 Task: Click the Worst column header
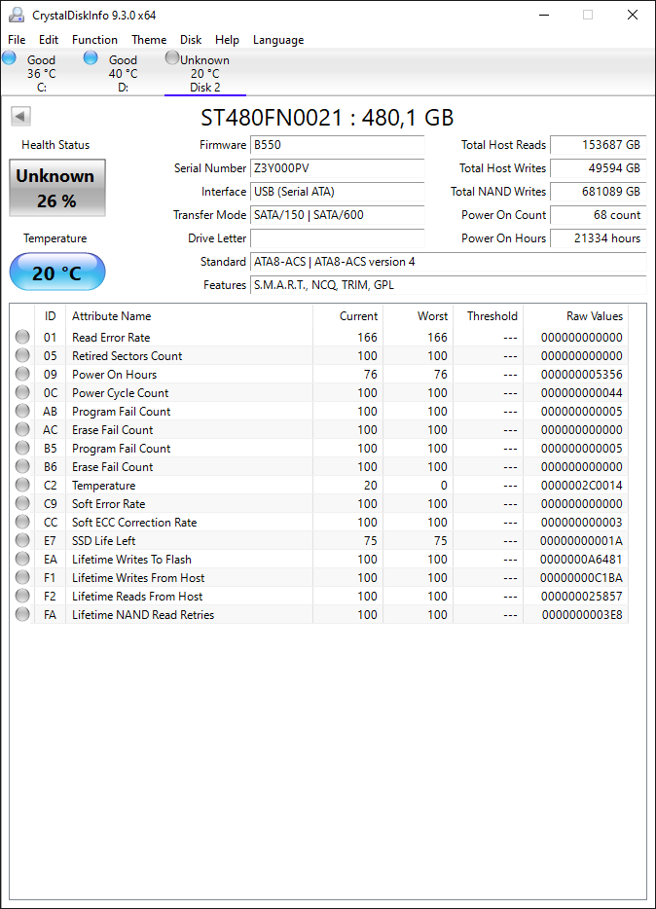pos(418,316)
